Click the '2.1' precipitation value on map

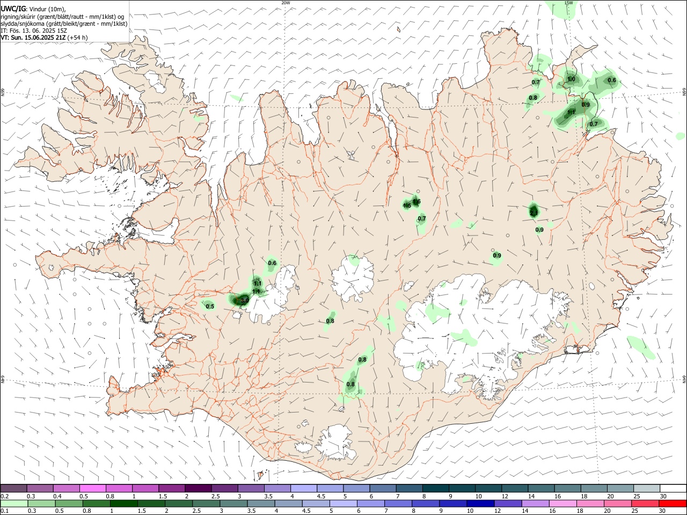click(533, 213)
